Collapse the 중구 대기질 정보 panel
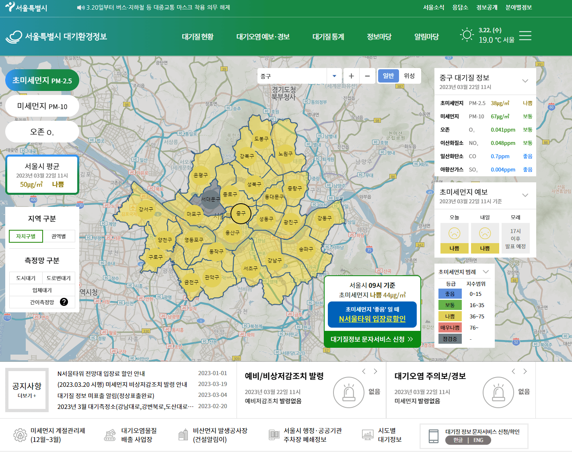 click(525, 80)
